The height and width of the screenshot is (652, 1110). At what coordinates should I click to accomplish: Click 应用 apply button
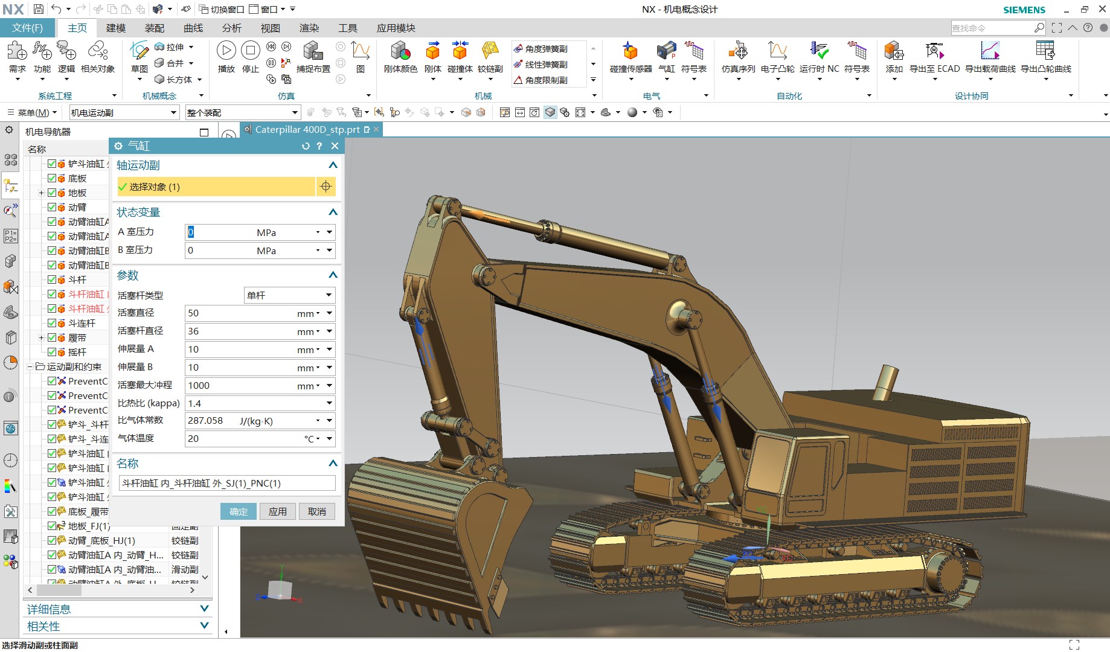(x=278, y=511)
